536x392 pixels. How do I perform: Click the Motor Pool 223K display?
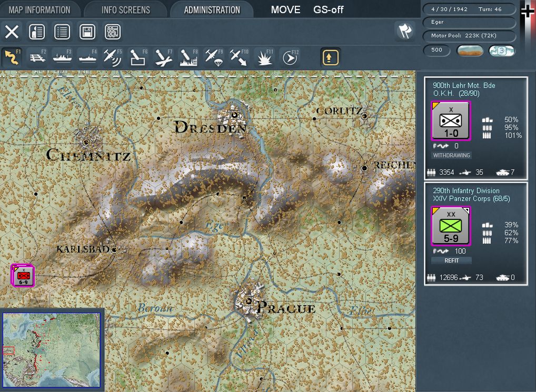(x=469, y=35)
